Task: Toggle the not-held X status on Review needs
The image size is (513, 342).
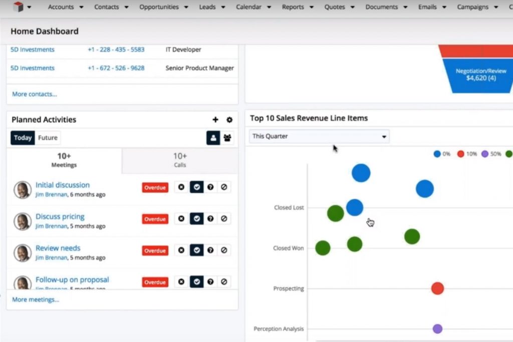Action: tap(181, 250)
